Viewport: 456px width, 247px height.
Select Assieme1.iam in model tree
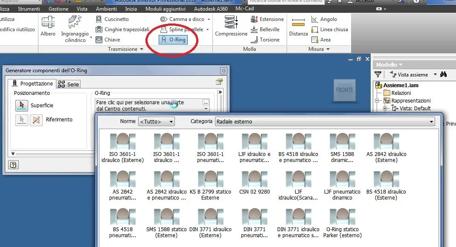click(x=397, y=85)
